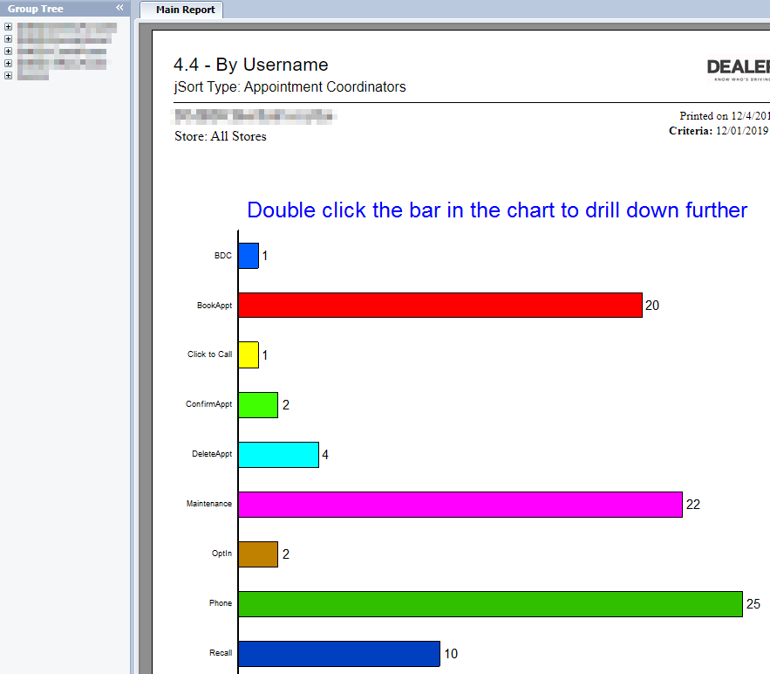
Task: Click the blue BDC bar
Action: pyautogui.click(x=248, y=256)
